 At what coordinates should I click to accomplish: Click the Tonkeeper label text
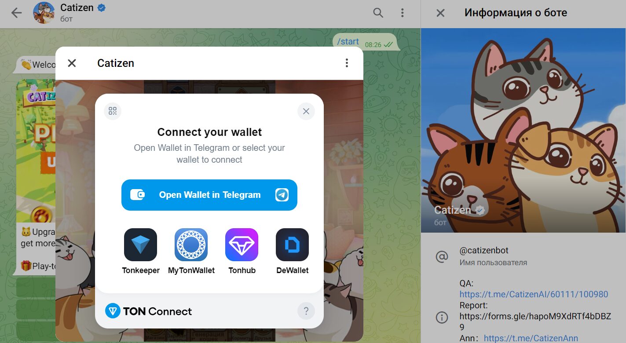click(x=141, y=270)
